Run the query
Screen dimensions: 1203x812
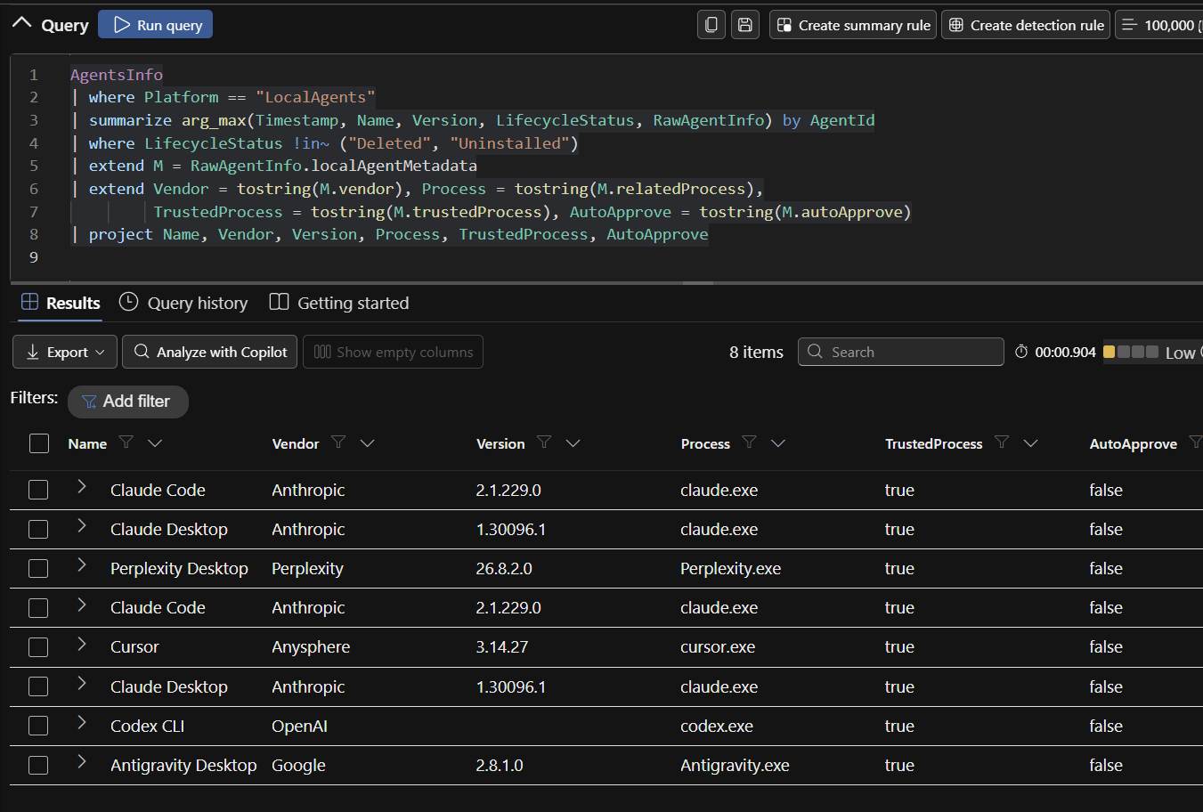click(x=156, y=25)
